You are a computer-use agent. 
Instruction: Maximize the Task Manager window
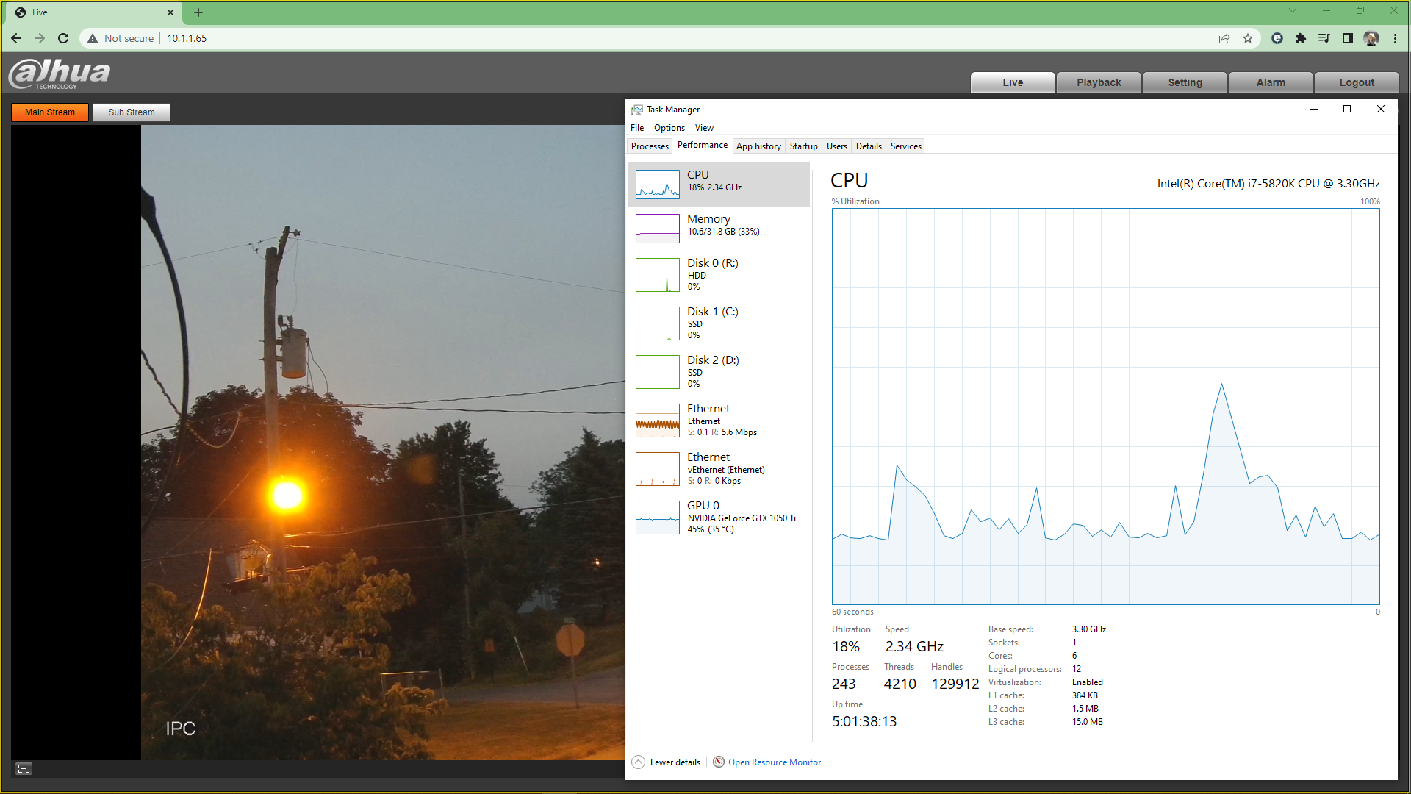(1347, 109)
